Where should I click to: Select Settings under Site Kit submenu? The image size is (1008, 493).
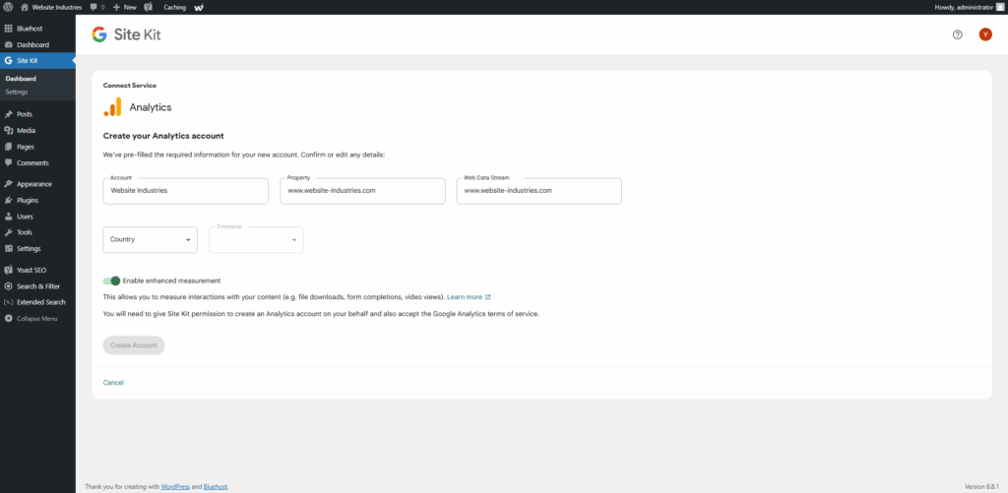coord(17,92)
